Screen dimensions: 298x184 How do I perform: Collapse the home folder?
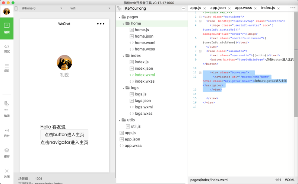(123, 24)
